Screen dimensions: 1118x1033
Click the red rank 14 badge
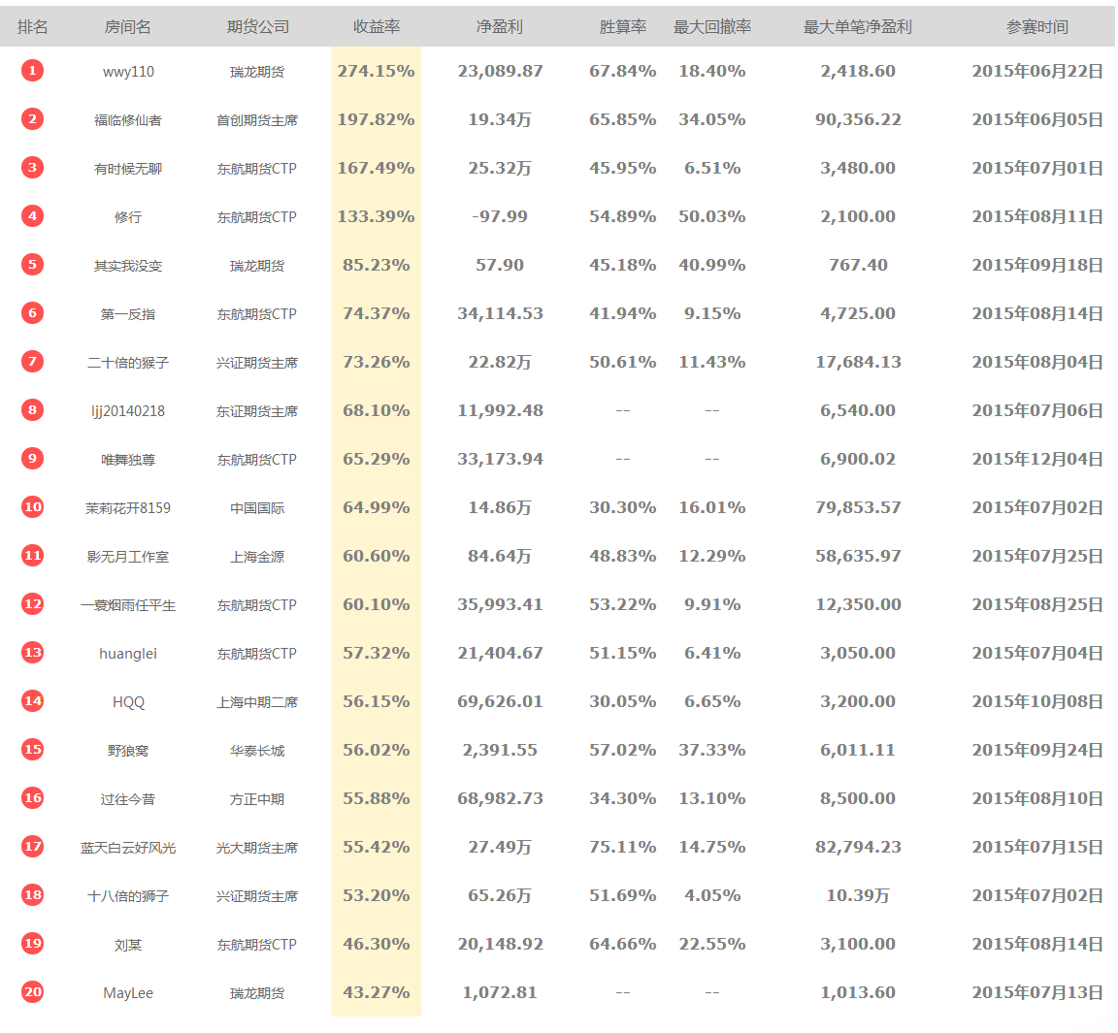tap(32, 701)
